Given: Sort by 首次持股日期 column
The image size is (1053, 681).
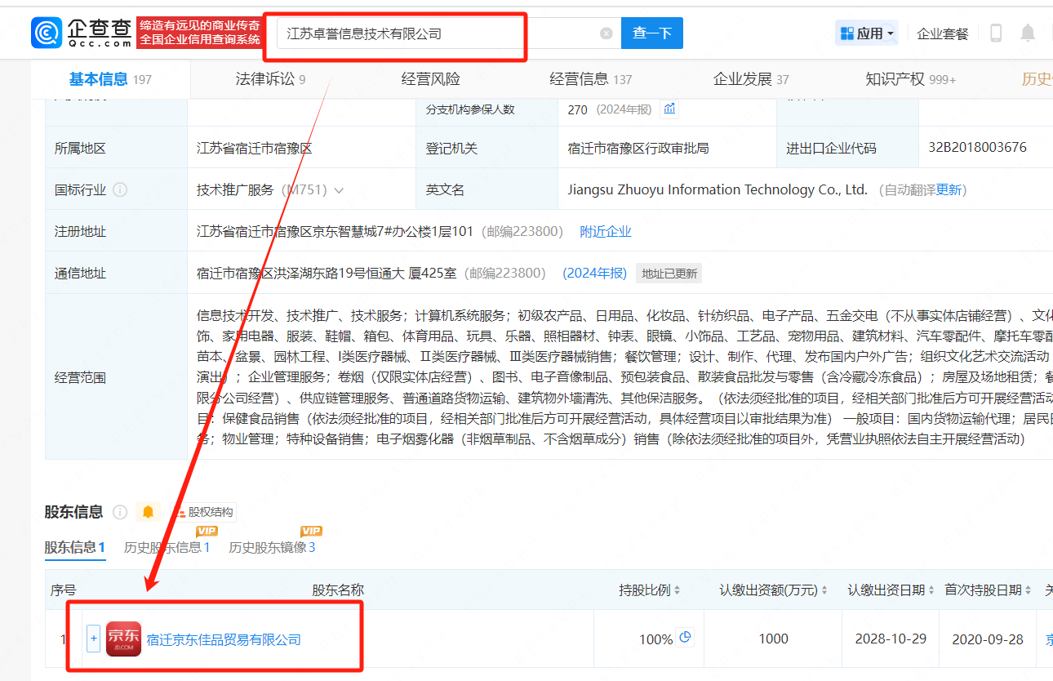Looking at the screenshot, I should point(989,590).
